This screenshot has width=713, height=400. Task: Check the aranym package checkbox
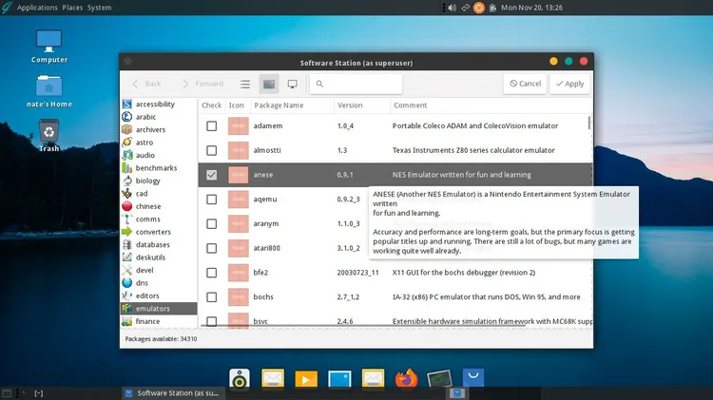[x=211, y=223]
